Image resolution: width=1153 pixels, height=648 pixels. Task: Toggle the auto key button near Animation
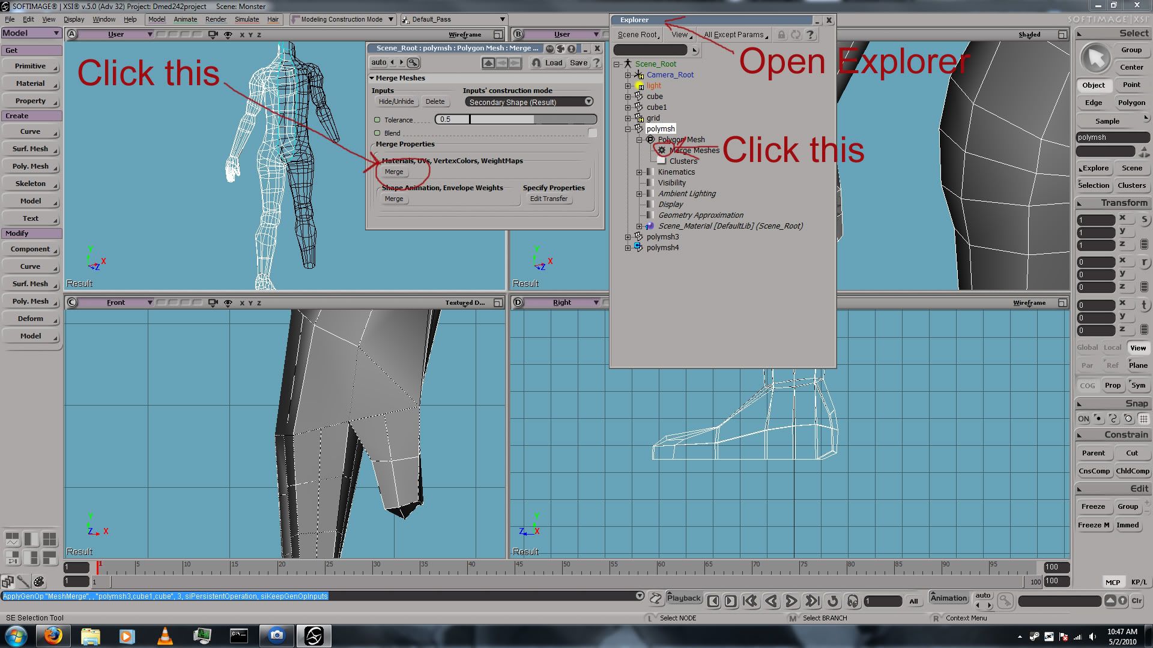983,595
